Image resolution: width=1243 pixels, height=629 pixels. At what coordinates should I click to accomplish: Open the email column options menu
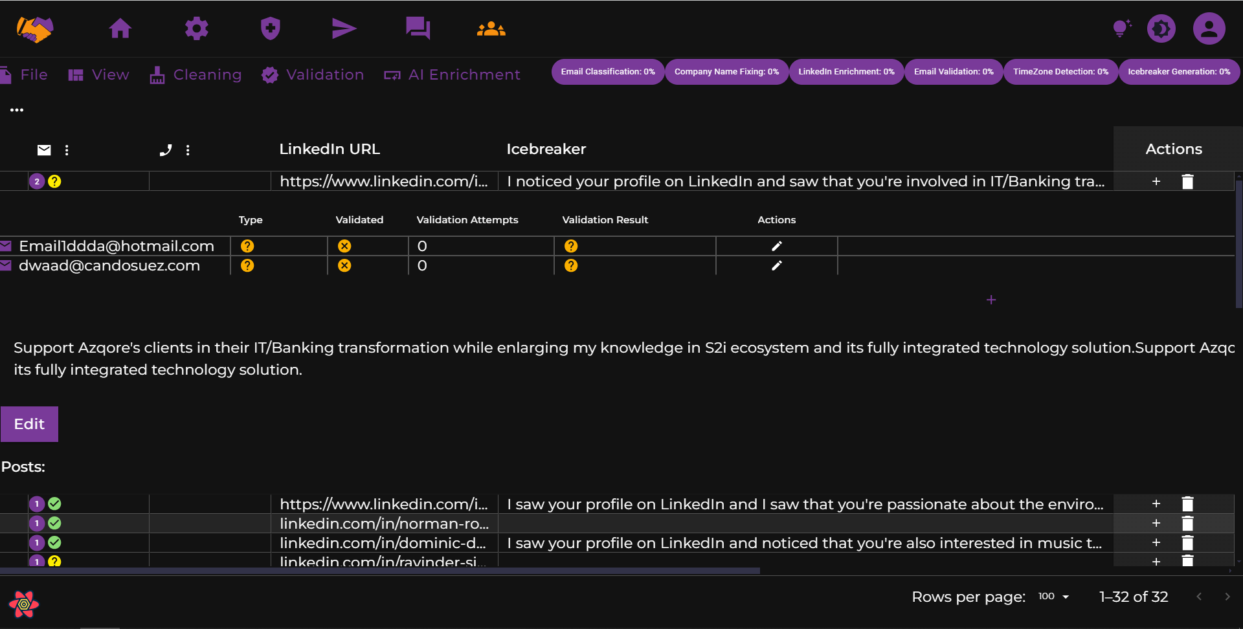pos(67,150)
